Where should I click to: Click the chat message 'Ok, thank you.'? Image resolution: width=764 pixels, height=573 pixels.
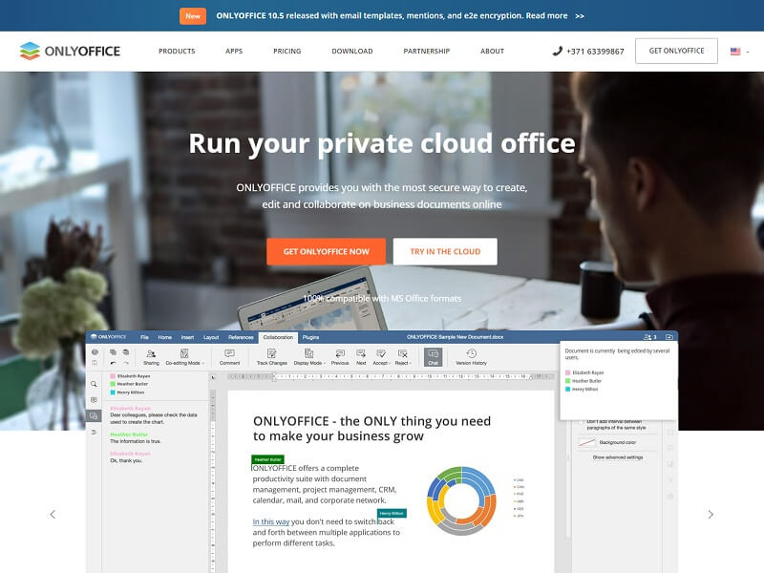126,461
